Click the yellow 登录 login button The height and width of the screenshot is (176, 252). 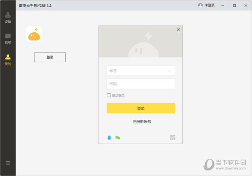[x=141, y=108]
